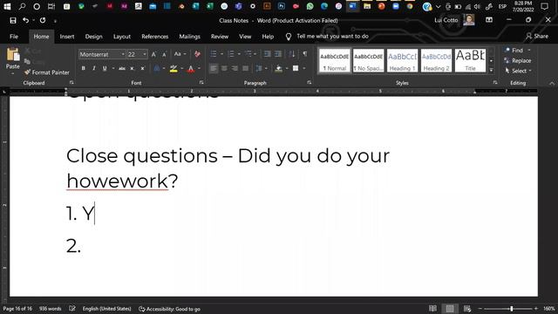The width and height of the screenshot is (558, 314).
Task: Open Windows Start menu
Action: click(7, 6)
